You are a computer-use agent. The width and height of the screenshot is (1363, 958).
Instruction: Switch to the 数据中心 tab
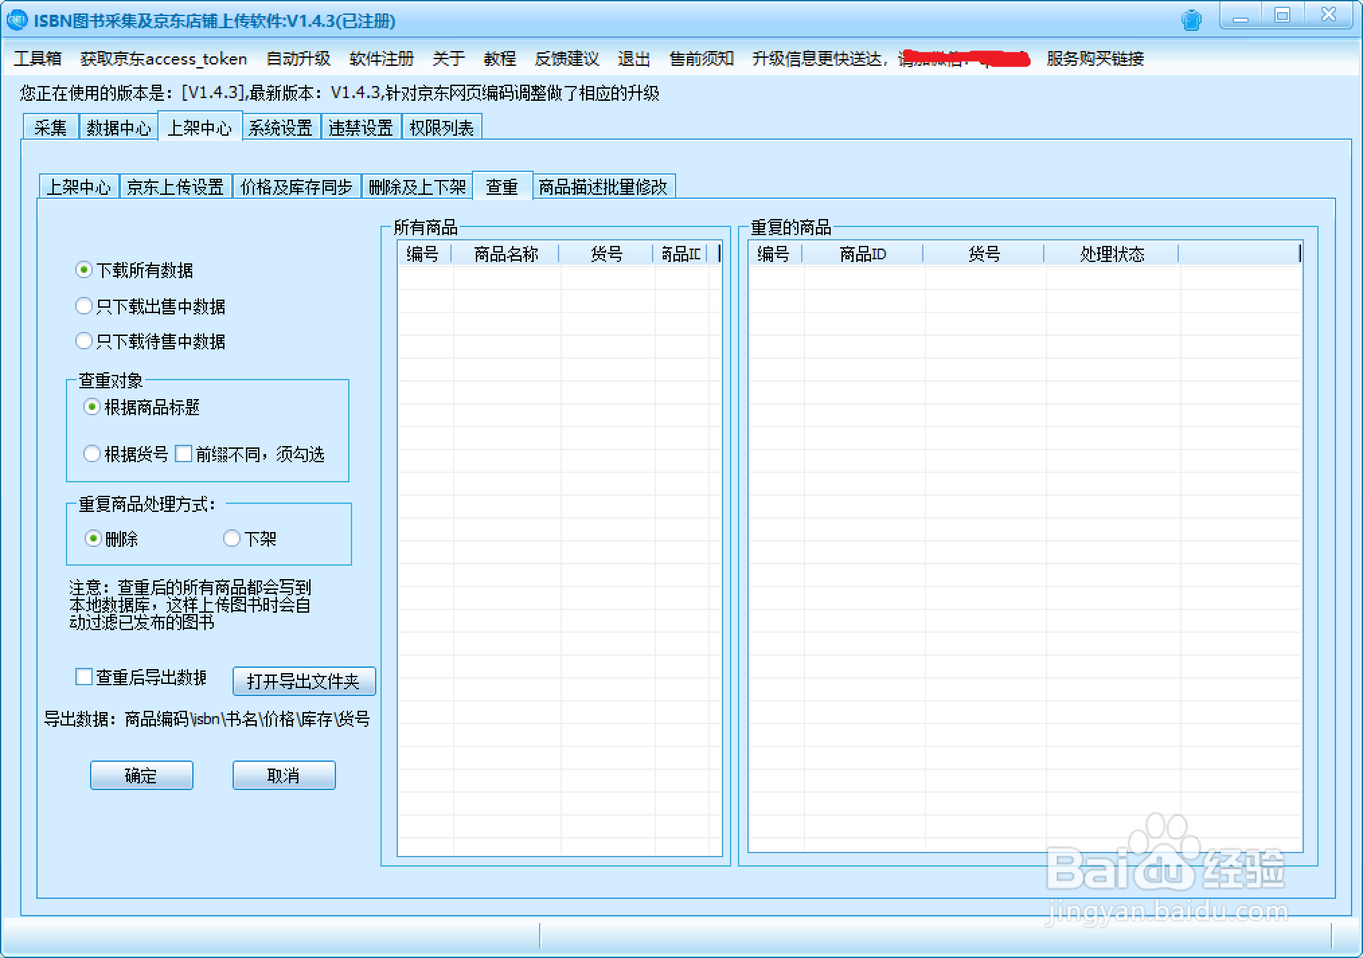pos(118,128)
